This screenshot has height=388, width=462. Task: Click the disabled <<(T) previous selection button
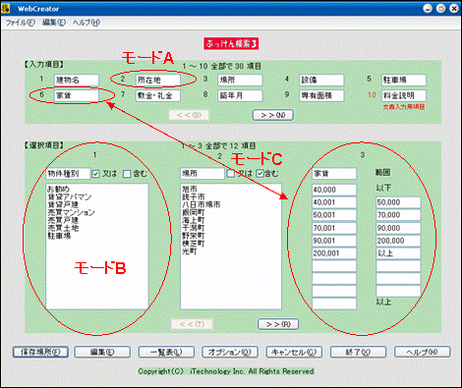point(192,324)
